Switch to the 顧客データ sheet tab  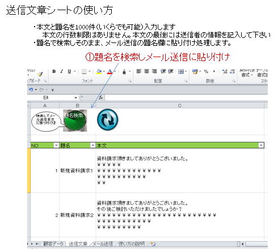53,244
